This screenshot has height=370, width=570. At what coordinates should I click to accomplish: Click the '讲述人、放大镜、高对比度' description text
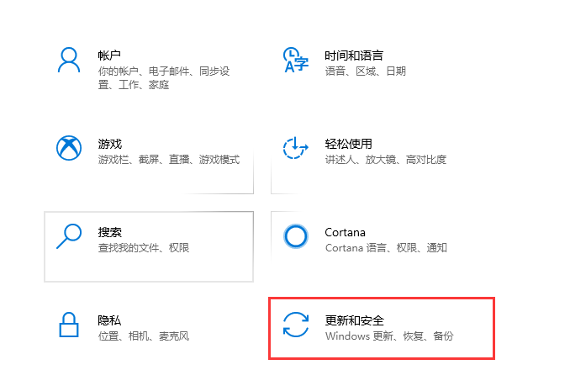pyautogui.click(x=385, y=160)
